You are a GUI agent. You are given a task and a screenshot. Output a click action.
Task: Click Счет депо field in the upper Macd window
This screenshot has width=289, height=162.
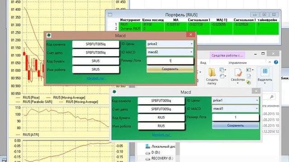(x=96, y=53)
